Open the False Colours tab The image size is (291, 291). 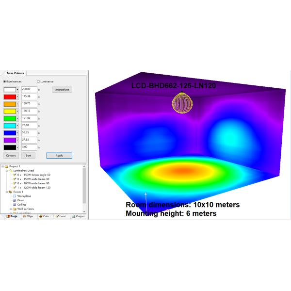(16, 73)
